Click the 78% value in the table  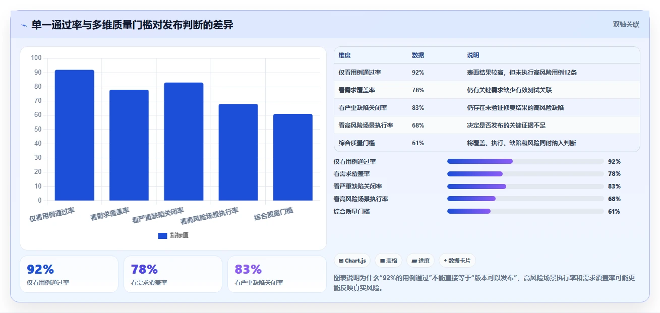[418, 90]
